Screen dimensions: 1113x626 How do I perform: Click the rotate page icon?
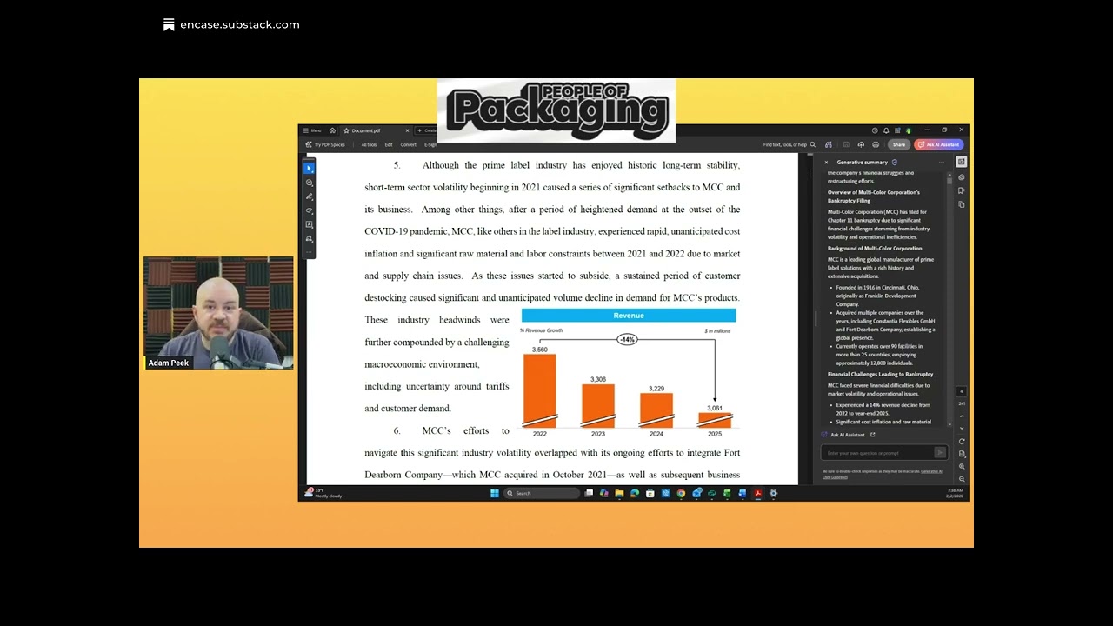click(962, 442)
